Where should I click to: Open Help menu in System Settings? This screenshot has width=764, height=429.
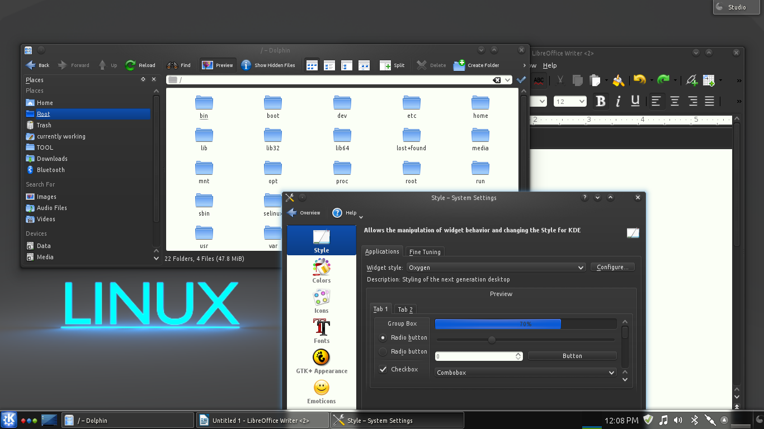[x=347, y=213]
